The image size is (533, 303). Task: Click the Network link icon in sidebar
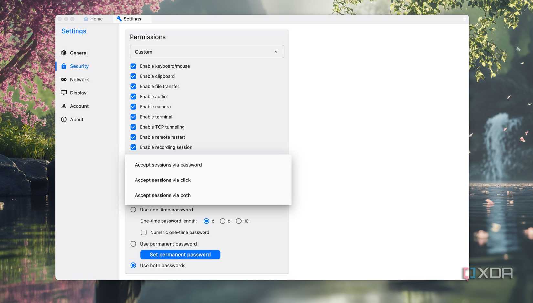click(64, 79)
